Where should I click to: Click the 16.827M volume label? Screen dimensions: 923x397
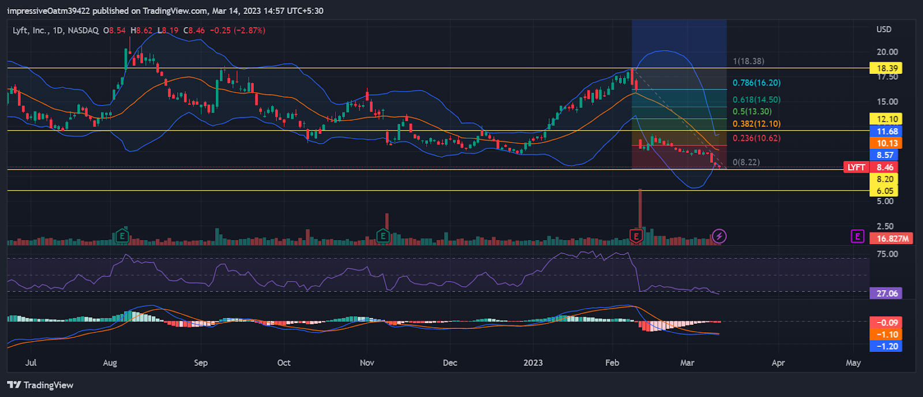tap(892, 238)
